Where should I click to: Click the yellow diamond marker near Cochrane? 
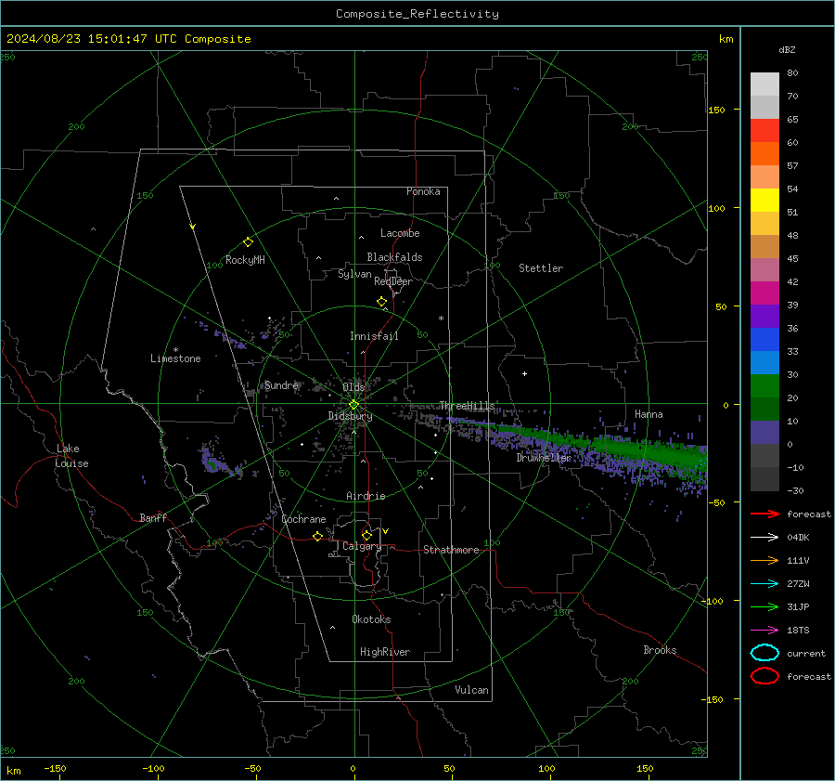tap(318, 536)
